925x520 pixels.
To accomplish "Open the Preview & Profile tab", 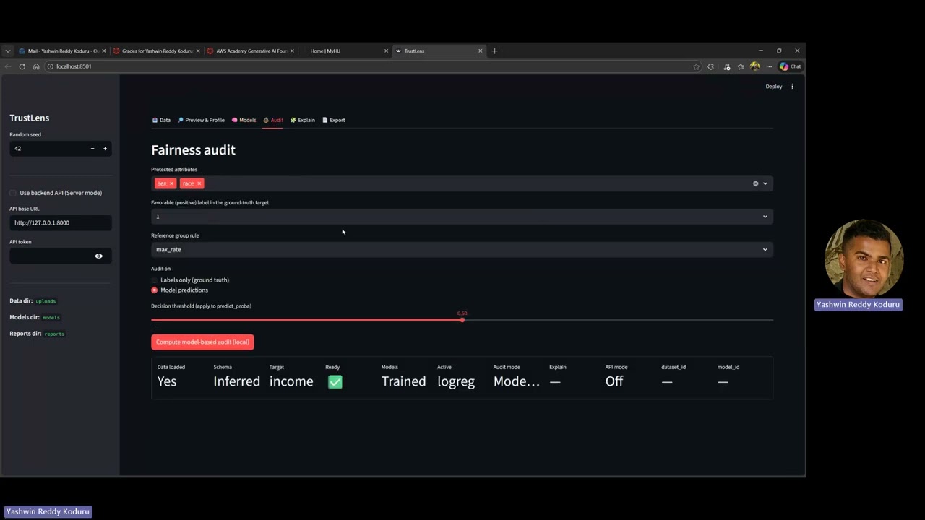I will (201, 120).
